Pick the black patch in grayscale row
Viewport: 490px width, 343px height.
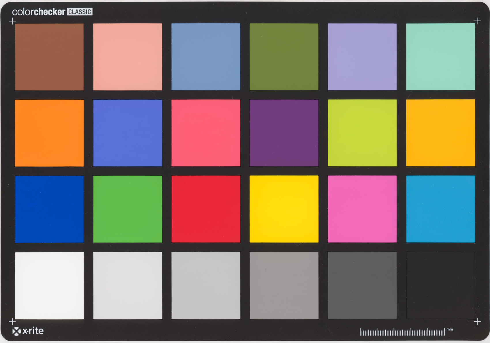click(440, 286)
